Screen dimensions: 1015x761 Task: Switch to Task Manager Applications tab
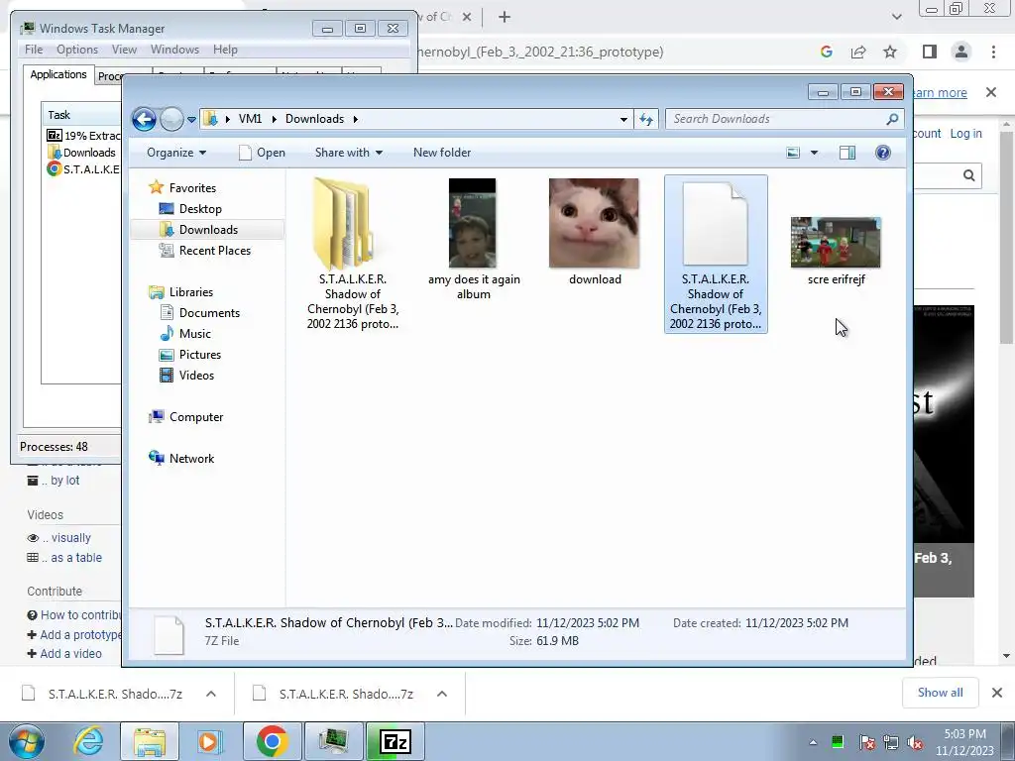tap(58, 74)
